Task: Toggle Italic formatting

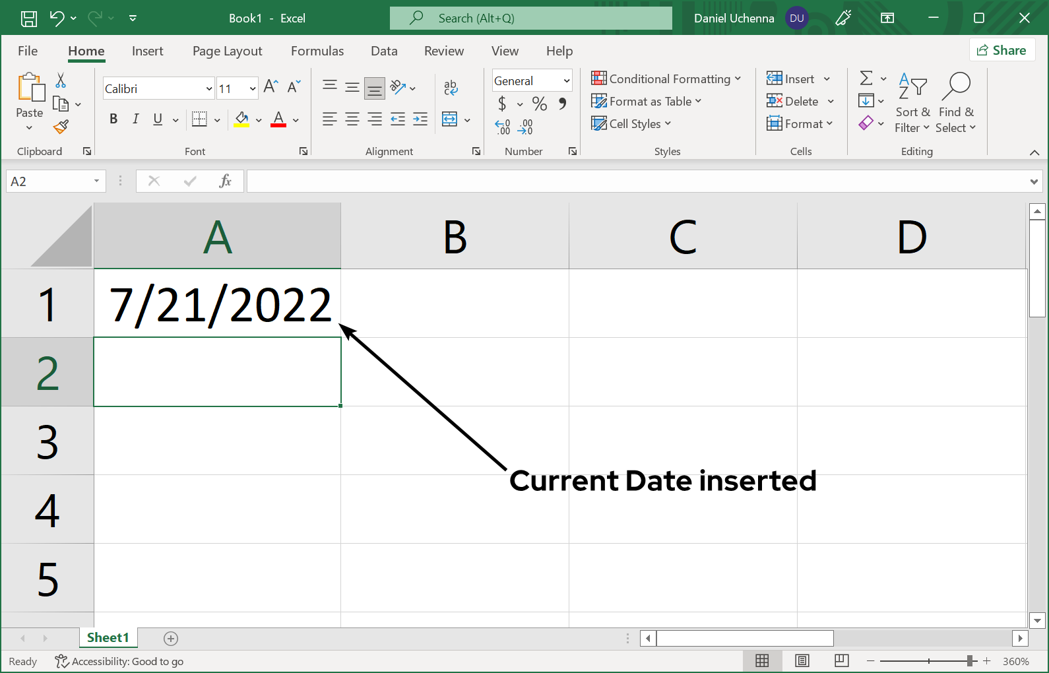Action: click(136, 119)
